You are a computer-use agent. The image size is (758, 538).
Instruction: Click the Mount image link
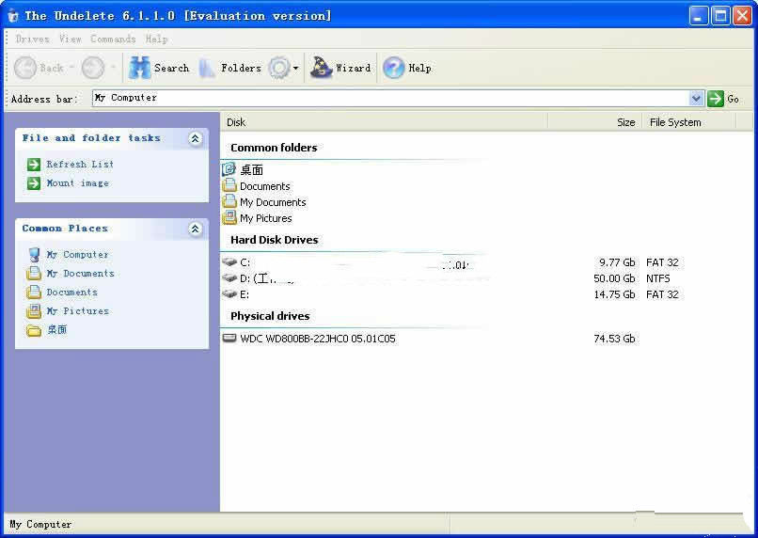77,183
